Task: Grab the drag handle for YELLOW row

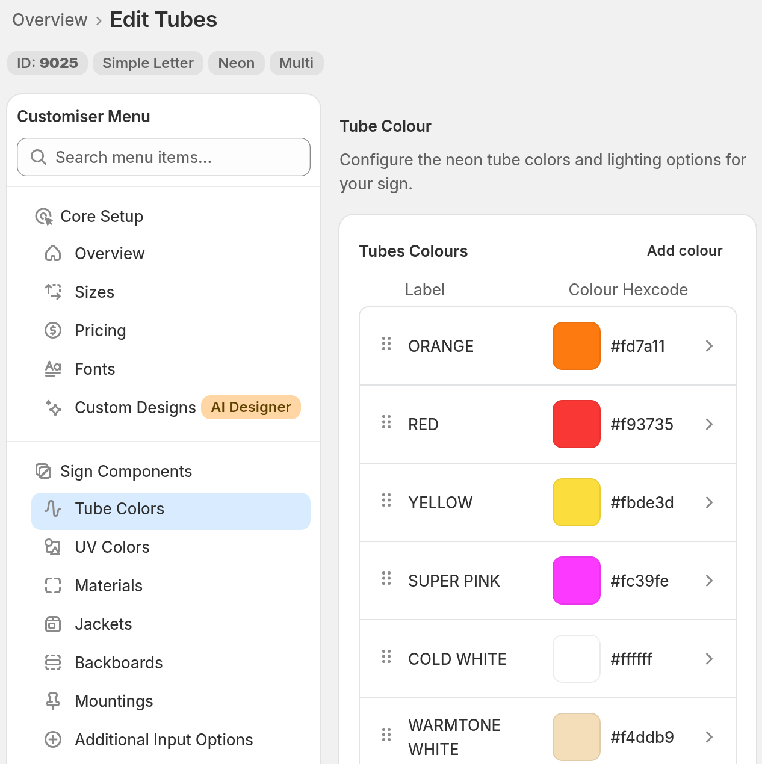Action: tap(386, 500)
